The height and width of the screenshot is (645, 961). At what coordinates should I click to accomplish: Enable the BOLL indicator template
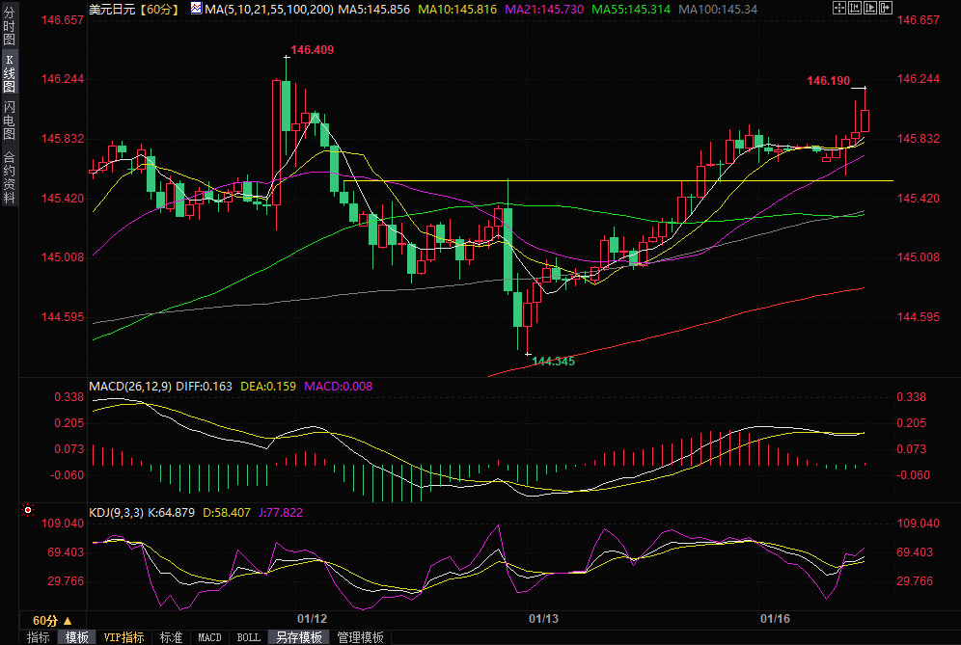(248, 637)
